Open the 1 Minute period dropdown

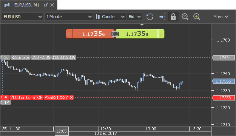tap(69, 17)
